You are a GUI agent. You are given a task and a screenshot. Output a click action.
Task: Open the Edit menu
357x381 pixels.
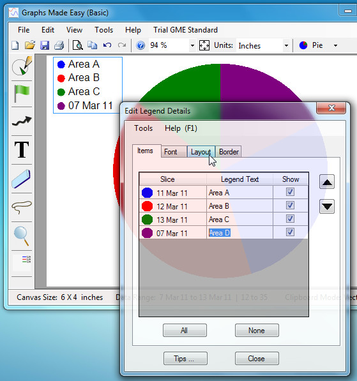(x=48, y=30)
